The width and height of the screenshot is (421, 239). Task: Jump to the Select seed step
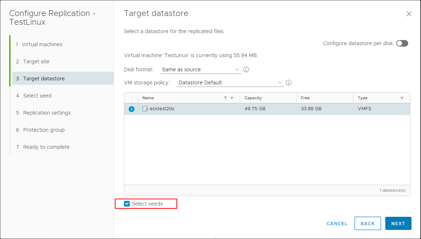38,95
